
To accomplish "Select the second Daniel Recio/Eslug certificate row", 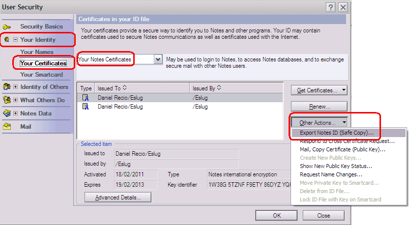I will tap(180, 107).
